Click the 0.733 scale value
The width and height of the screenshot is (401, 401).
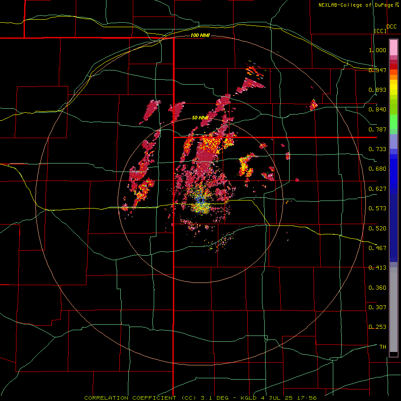pos(377,149)
